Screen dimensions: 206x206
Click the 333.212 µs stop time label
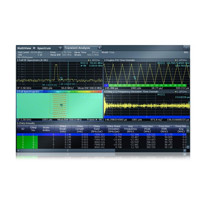point(182,88)
